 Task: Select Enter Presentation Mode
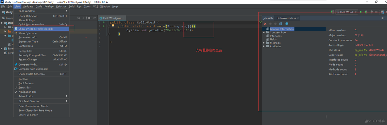pyautogui.click(x=42, y=106)
